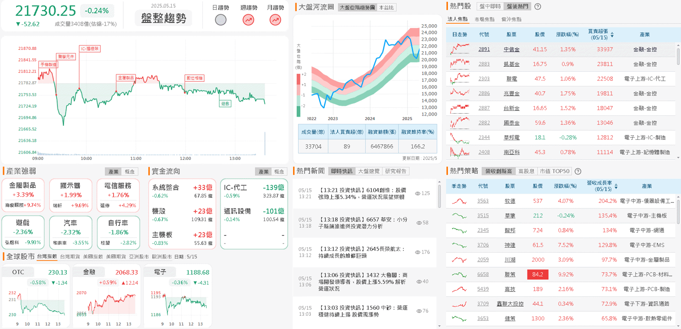Open the 電子 index chart card

[x=178, y=296]
